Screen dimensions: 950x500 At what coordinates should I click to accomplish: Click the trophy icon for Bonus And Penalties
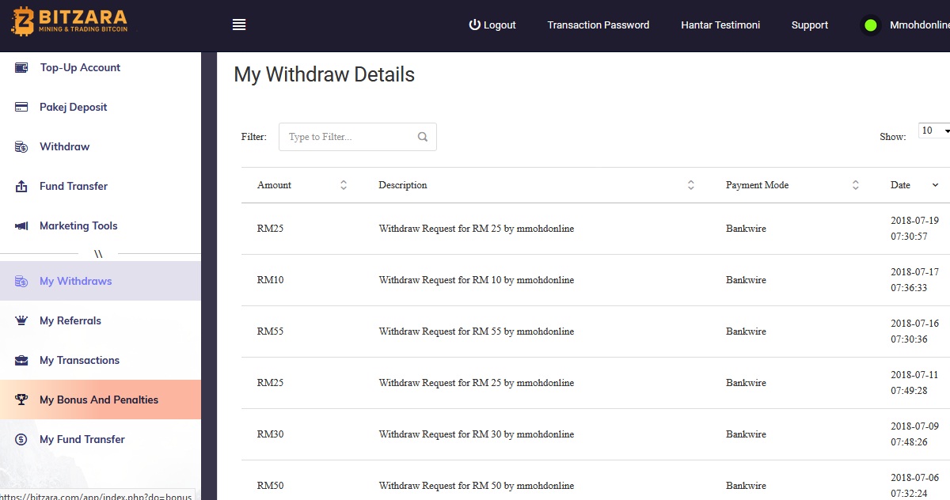tap(22, 400)
